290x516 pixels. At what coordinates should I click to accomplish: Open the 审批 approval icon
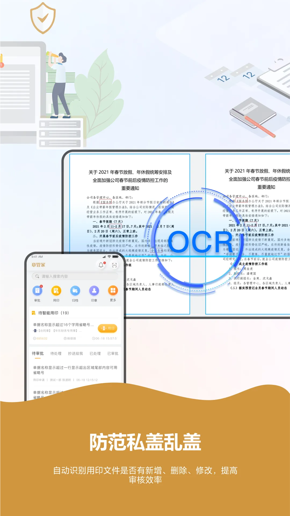tap(37, 291)
